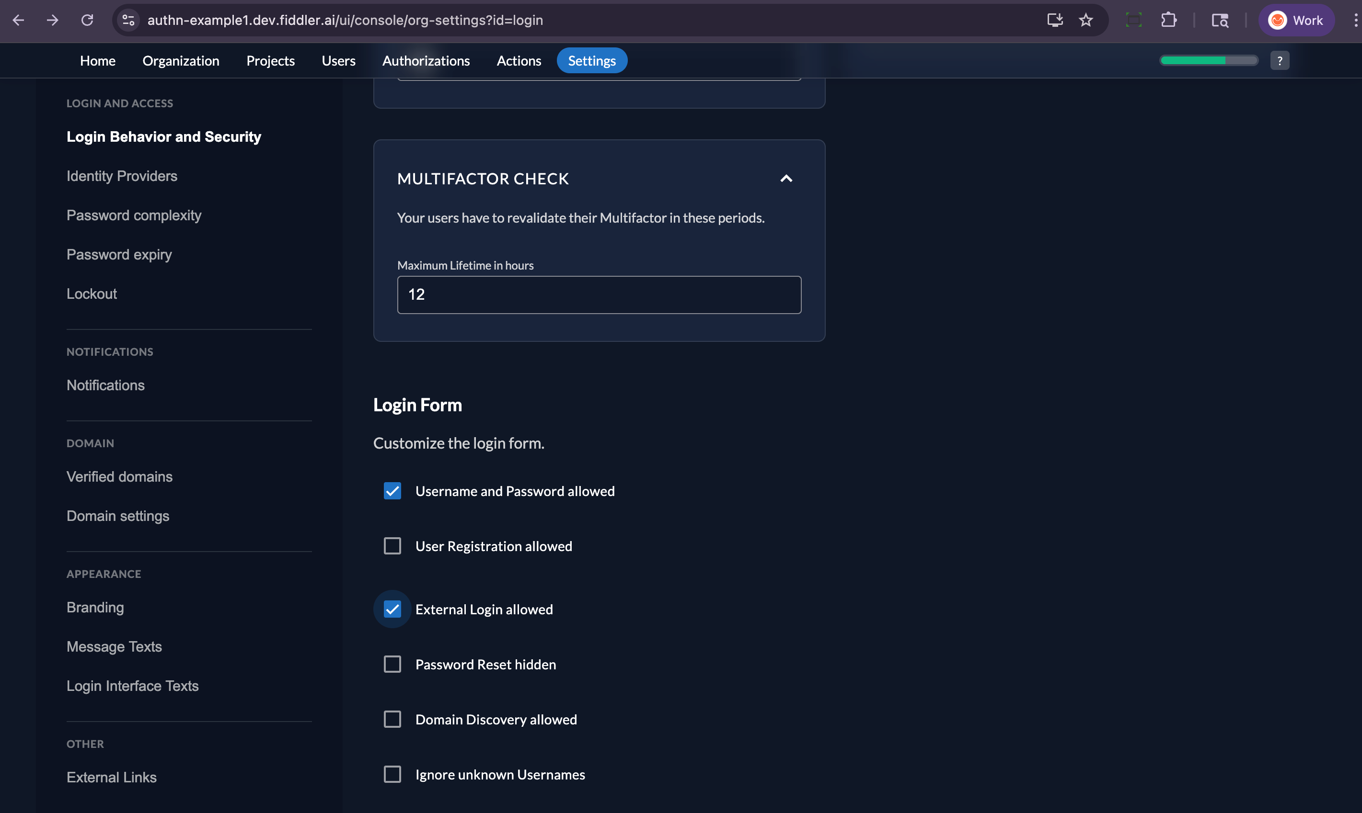This screenshot has width=1362, height=813.
Task: Reload the page
Action: [x=87, y=20]
